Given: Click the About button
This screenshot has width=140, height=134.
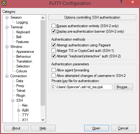Looking at the screenshot, I should (16, 128).
